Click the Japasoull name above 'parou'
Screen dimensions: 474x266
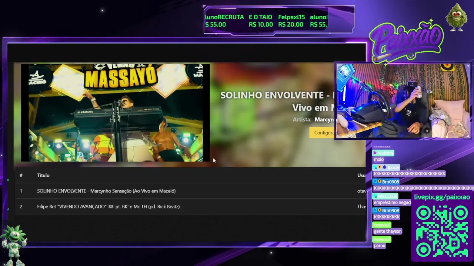click(382, 239)
